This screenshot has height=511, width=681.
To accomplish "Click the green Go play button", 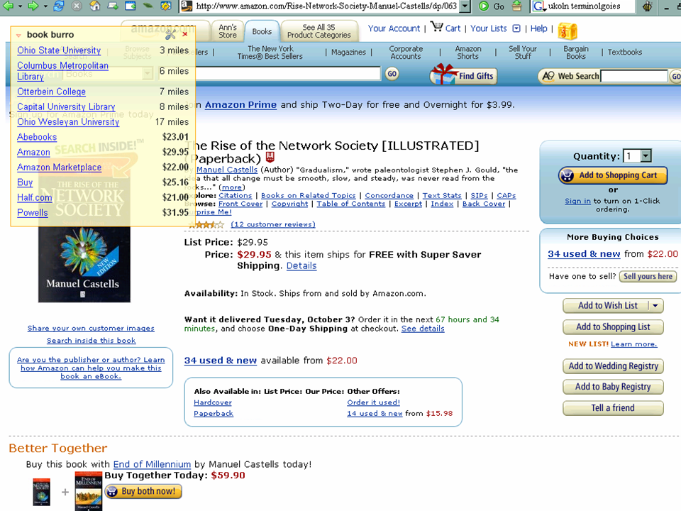I will coord(484,6).
